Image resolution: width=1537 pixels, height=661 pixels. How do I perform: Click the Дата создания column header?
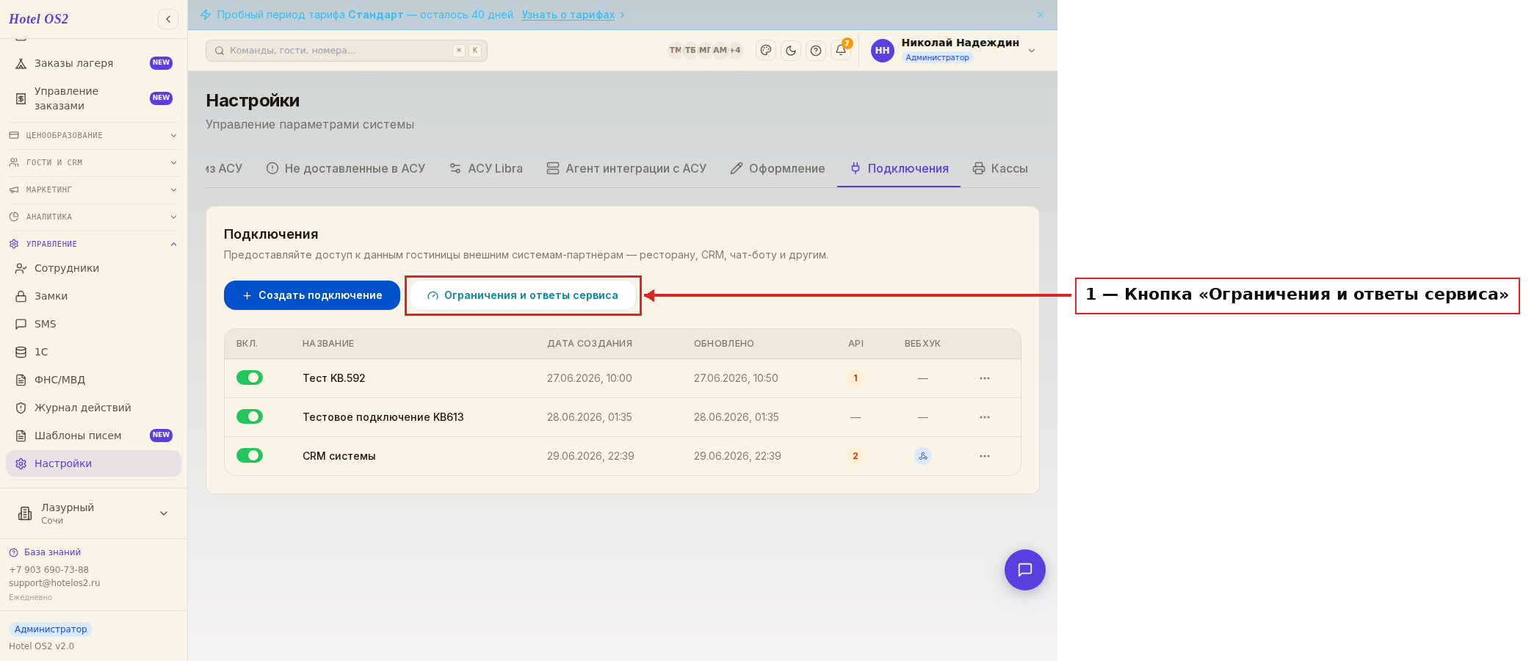tap(590, 344)
